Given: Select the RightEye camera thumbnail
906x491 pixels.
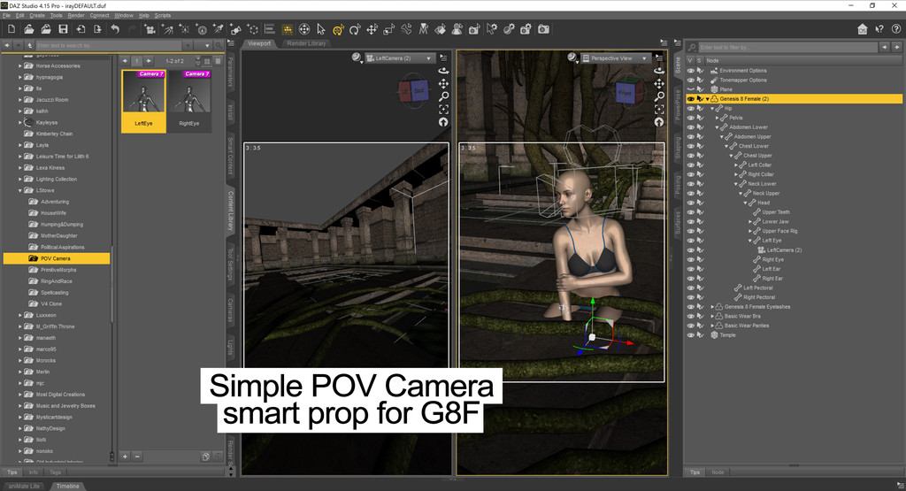Looking at the screenshot, I should pyautogui.click(x=189, y=101).
